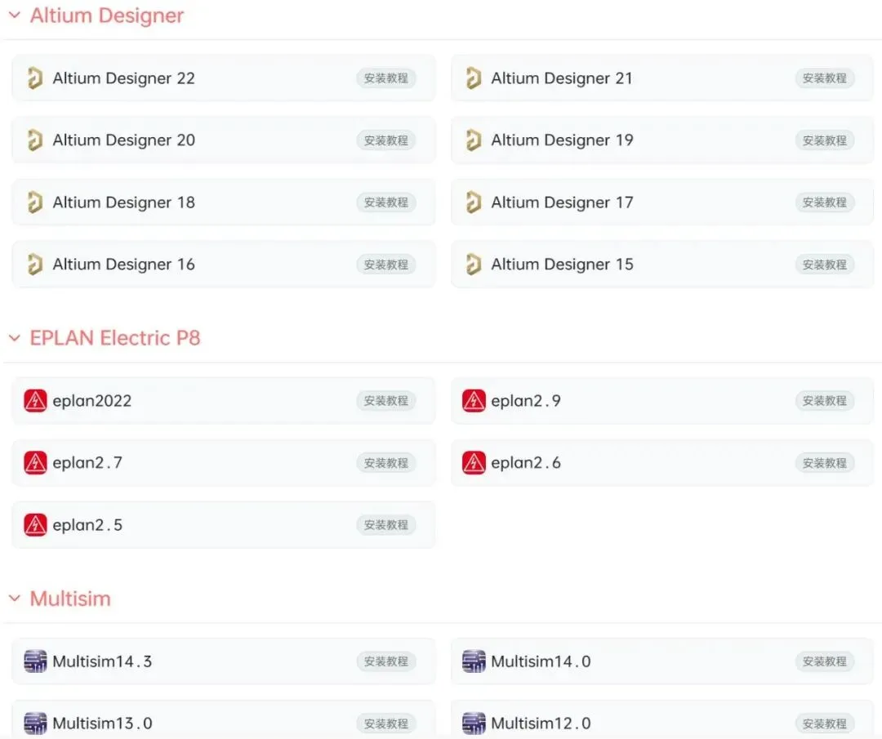
Task: Open 安装教程 for Multisim14.0
Action: click(825, 661)
